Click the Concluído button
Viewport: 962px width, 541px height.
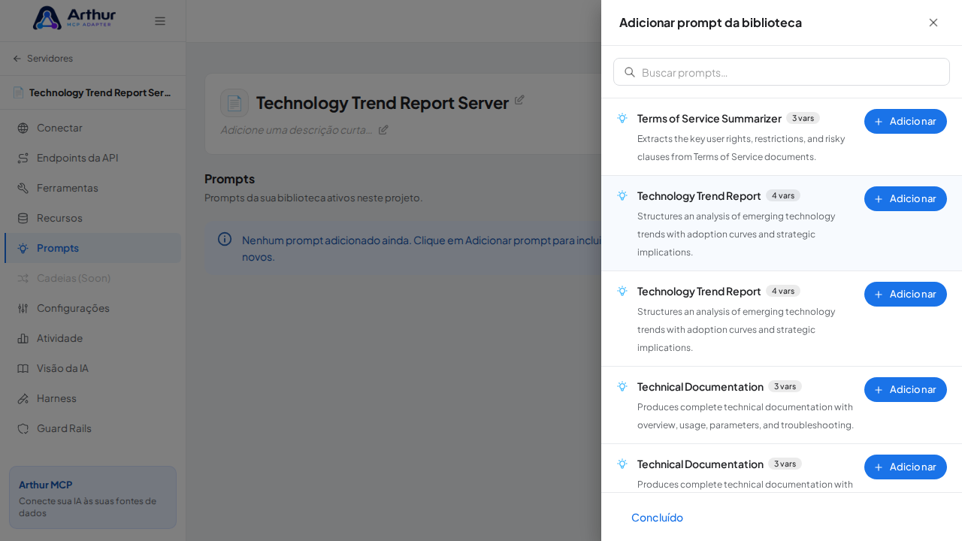pyautogui.click(x=657, y=517)
